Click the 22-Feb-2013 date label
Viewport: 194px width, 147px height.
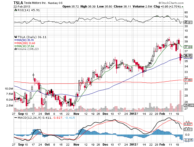tap(22, 6)
